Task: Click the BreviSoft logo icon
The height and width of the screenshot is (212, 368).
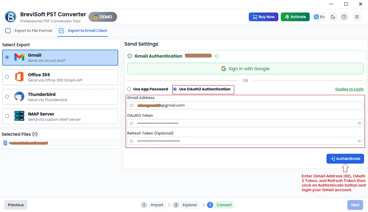Action: point(10,17)
